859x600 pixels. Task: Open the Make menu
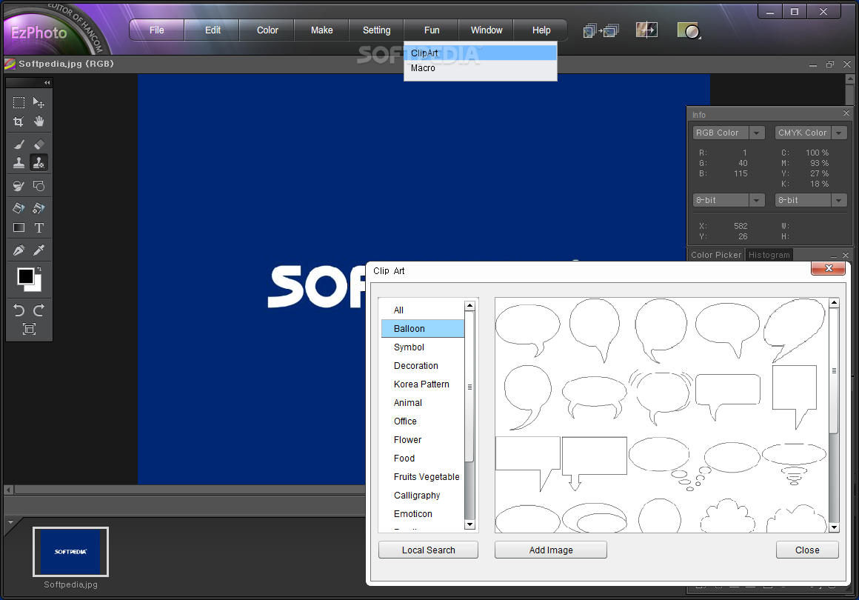tap(321, 30)
